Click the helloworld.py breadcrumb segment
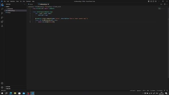Image resolution: width=169 pixels, height=95 pixels. coord(40,7)
